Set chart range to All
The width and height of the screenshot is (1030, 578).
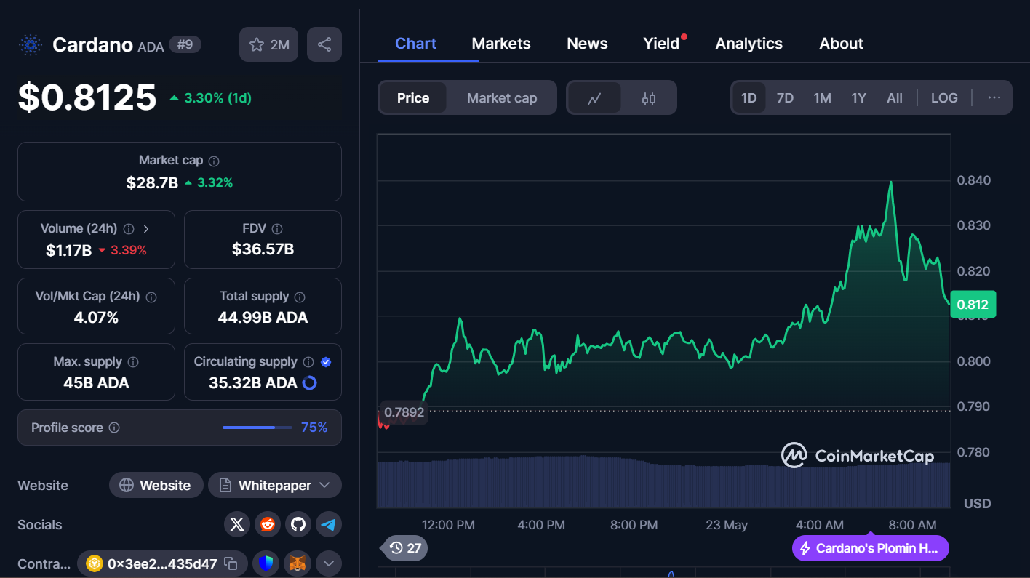pos(895,98)
